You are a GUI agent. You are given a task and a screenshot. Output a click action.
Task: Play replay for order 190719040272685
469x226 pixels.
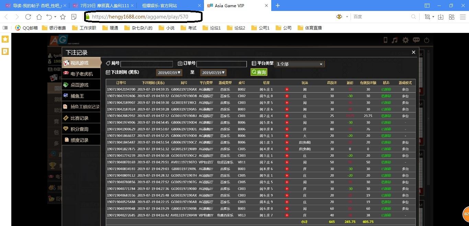click(287, 215)
